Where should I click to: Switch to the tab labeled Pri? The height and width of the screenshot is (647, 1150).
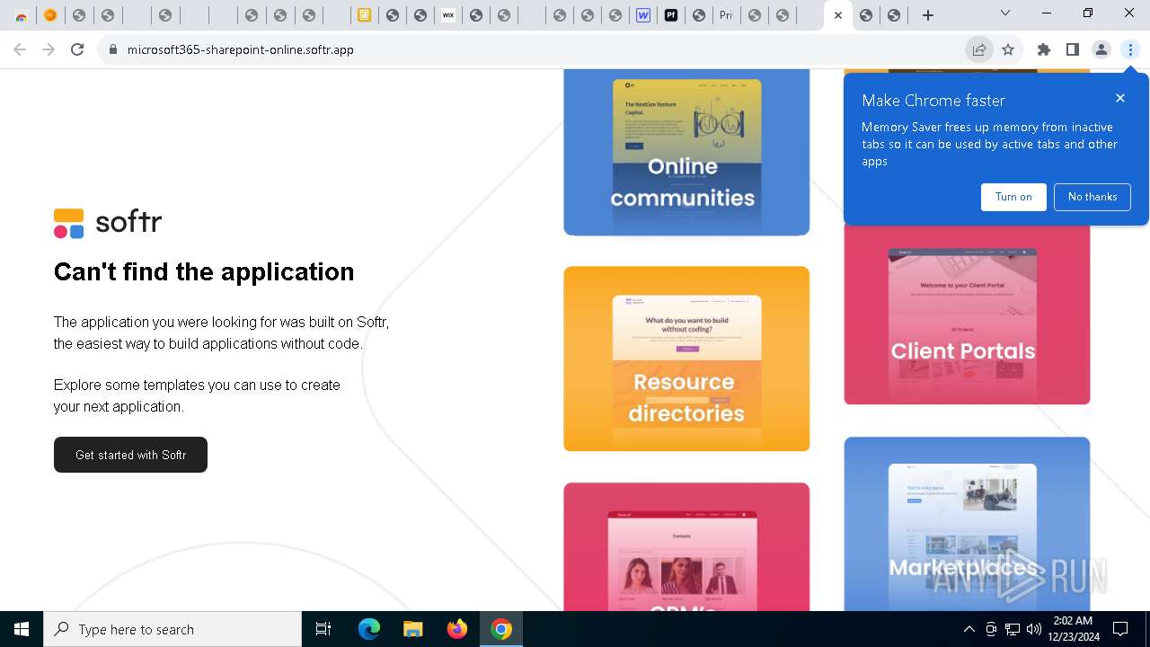(726, 15)
